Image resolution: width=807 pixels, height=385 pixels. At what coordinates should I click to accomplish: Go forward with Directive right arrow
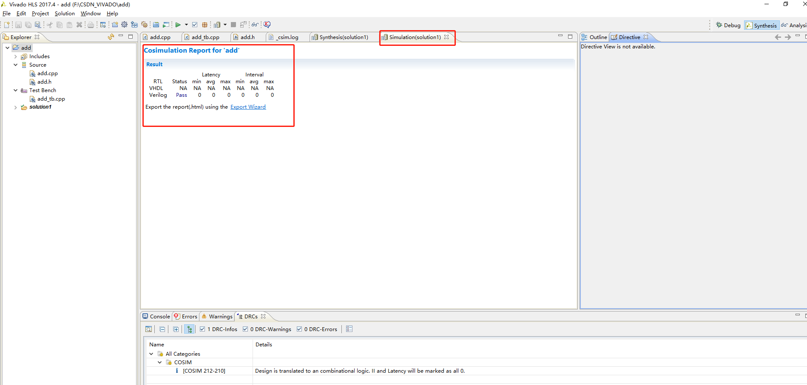(x=788, y=37)
